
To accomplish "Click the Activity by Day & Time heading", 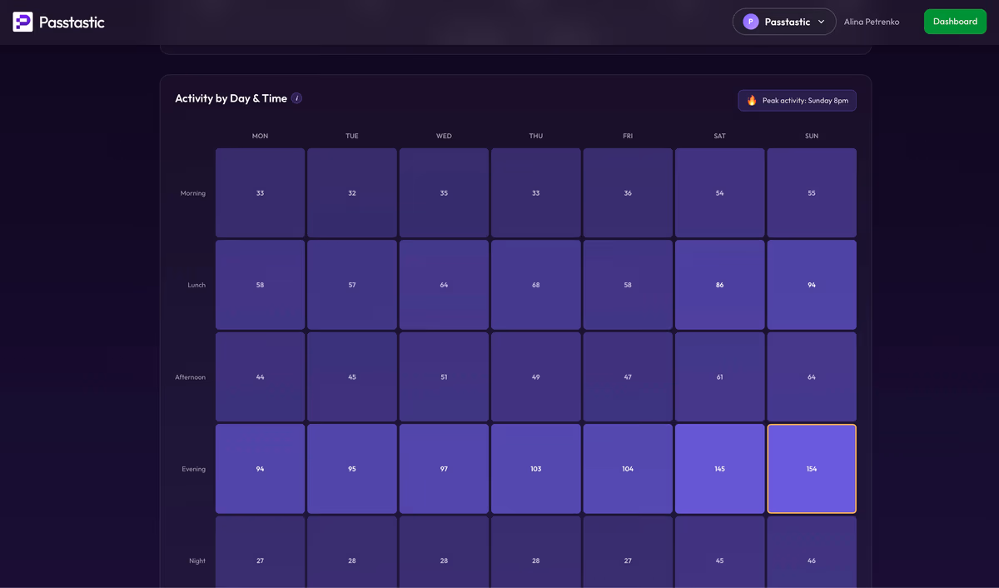I will (x=231, y=98).
